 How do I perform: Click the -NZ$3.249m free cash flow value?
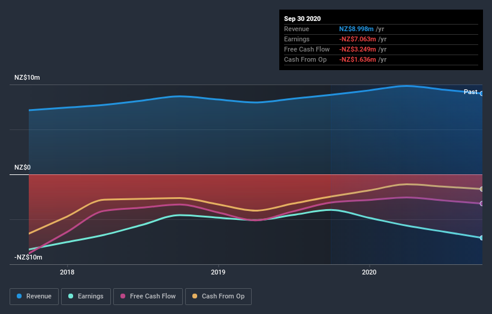357,49
